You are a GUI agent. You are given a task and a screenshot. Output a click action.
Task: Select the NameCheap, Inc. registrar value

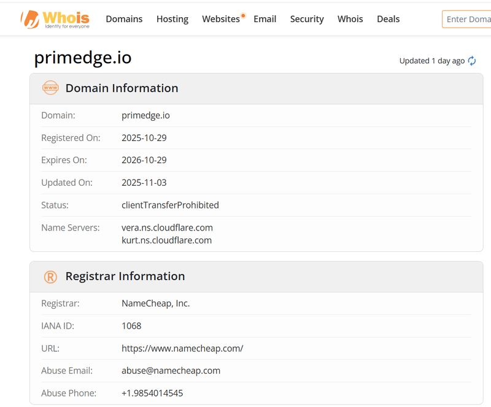tap(156, 303)
